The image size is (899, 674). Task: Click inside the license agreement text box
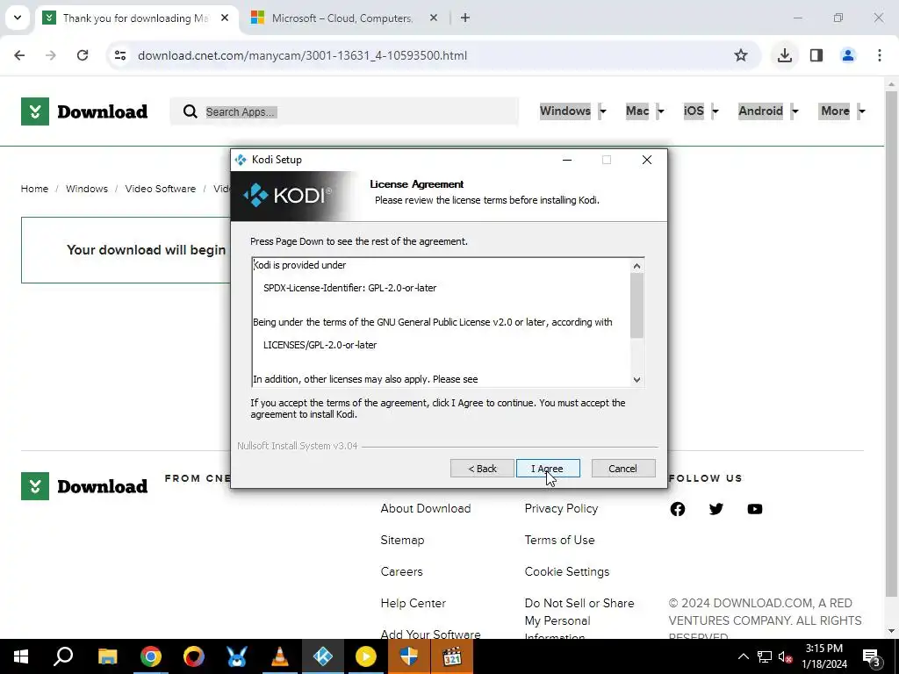click(x=441, y=322)
